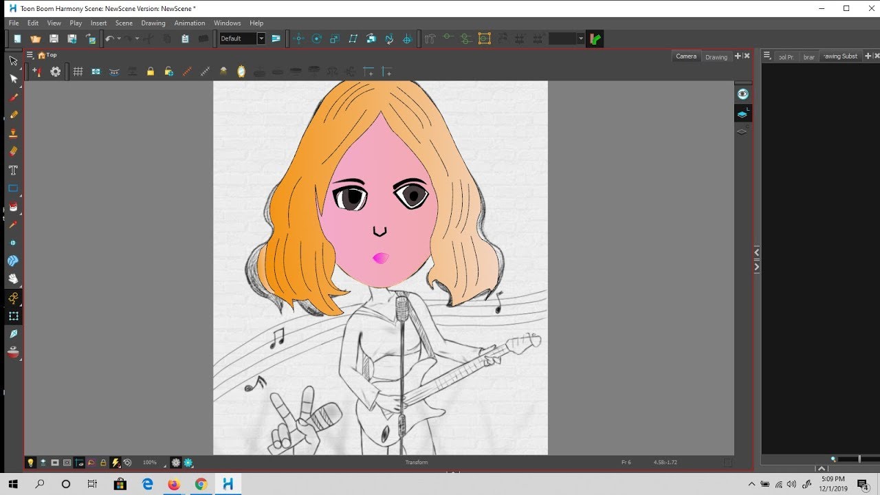880x495 pixels.
Task: Open the Animation menu
Action: (190, 23)
